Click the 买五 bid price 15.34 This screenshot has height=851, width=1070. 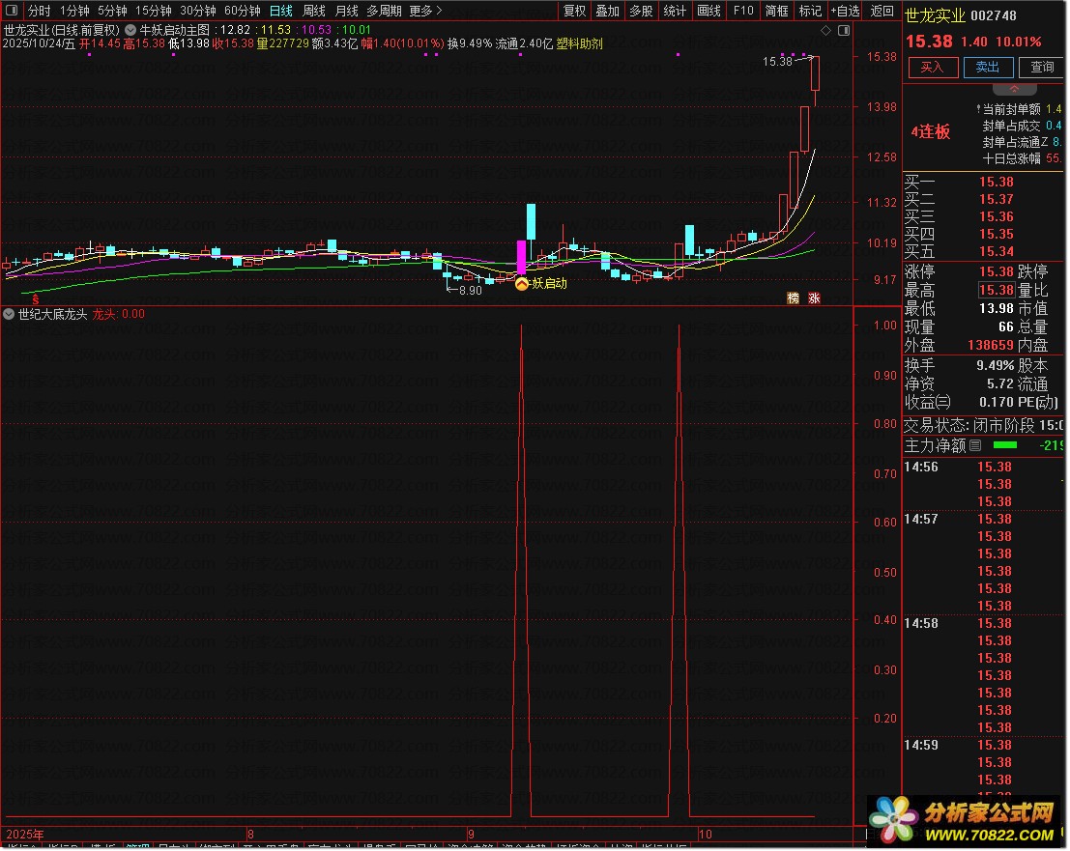click(x=997, y=251)
